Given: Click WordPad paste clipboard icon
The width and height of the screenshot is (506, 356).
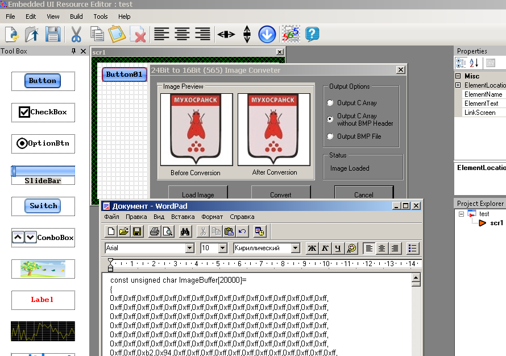Looking at the screenshot, I should coord(229,231).
